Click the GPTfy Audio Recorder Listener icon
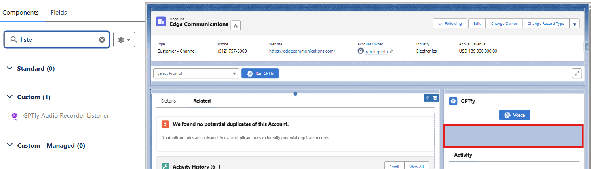Screen dimensions: 591x169 pos(15,116)
